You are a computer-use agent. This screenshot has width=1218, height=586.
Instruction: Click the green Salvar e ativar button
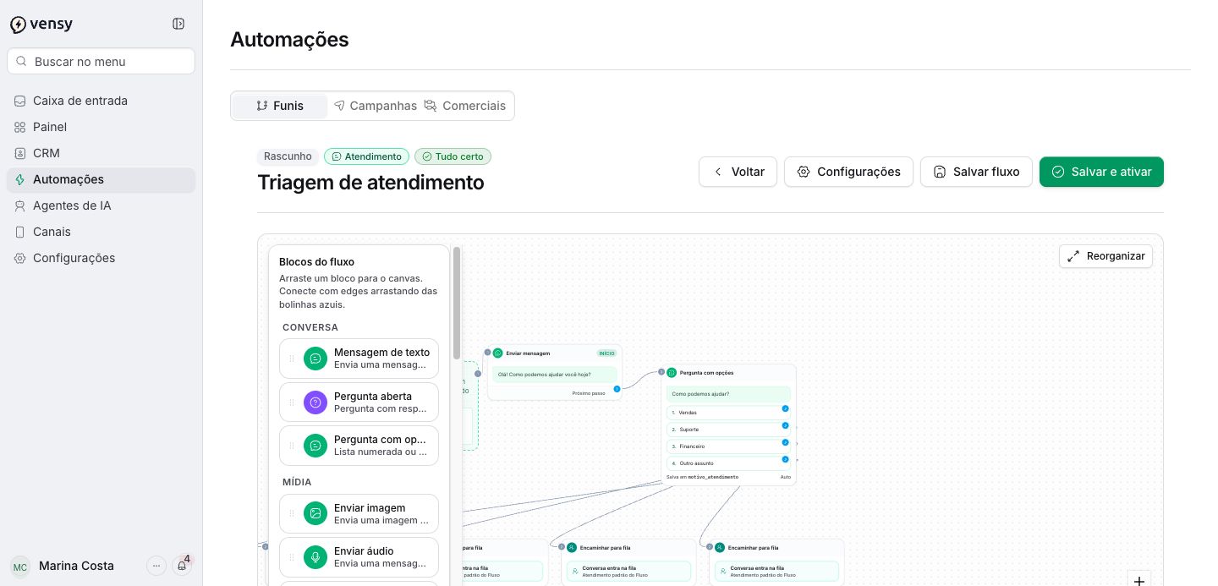coord(1101,172)
